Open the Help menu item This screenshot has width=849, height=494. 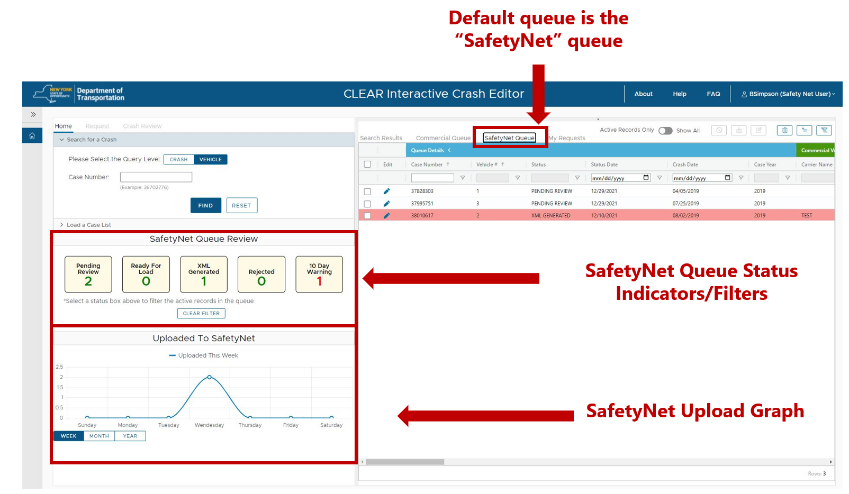point(680,94)
